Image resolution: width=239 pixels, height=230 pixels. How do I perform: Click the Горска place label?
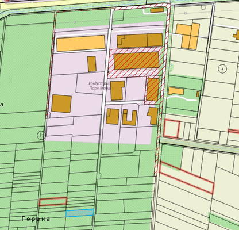tap(36, 219)
